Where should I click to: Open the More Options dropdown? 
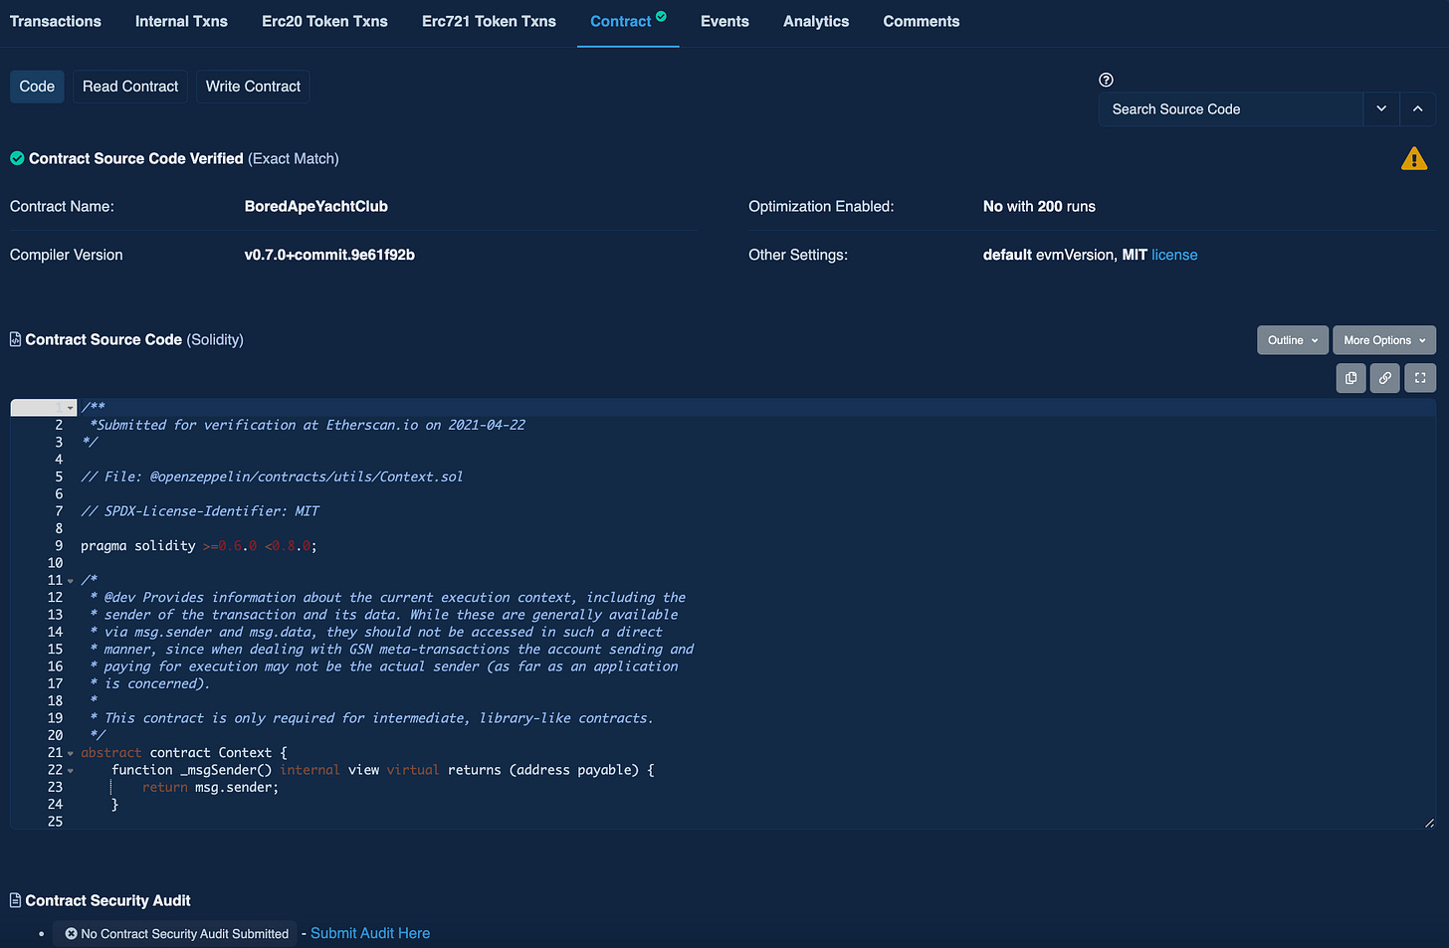[x=1384, y=340]
